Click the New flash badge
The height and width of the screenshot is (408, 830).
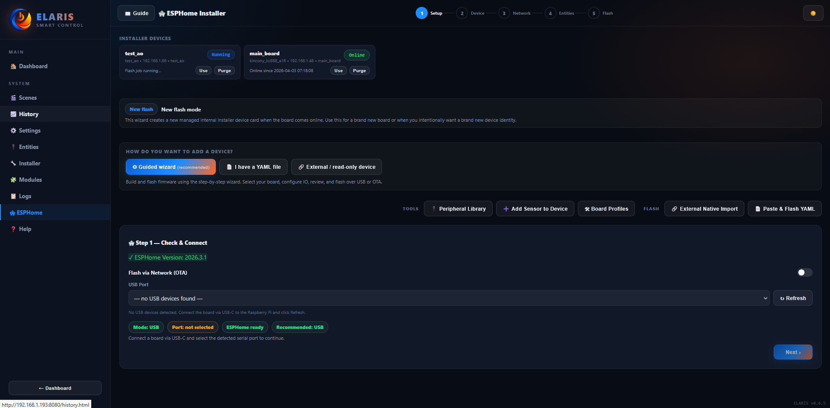pyautogui.click(x=141, y=109)
